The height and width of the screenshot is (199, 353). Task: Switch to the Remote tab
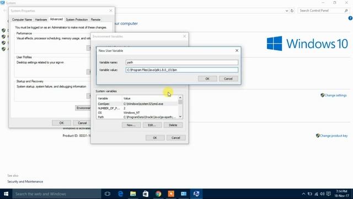click(x=95, y=20)
